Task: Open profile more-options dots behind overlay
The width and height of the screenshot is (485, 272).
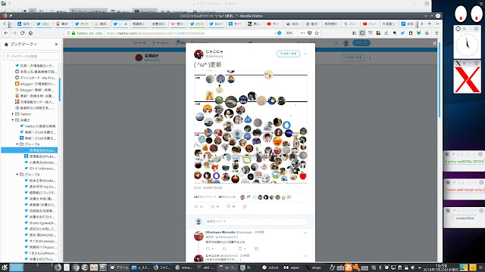Action: 370,57
